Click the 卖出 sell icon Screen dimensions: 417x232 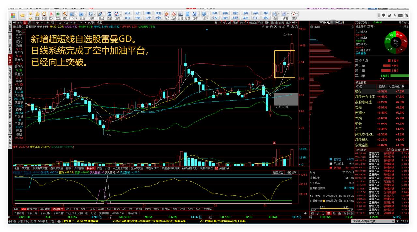58,14
